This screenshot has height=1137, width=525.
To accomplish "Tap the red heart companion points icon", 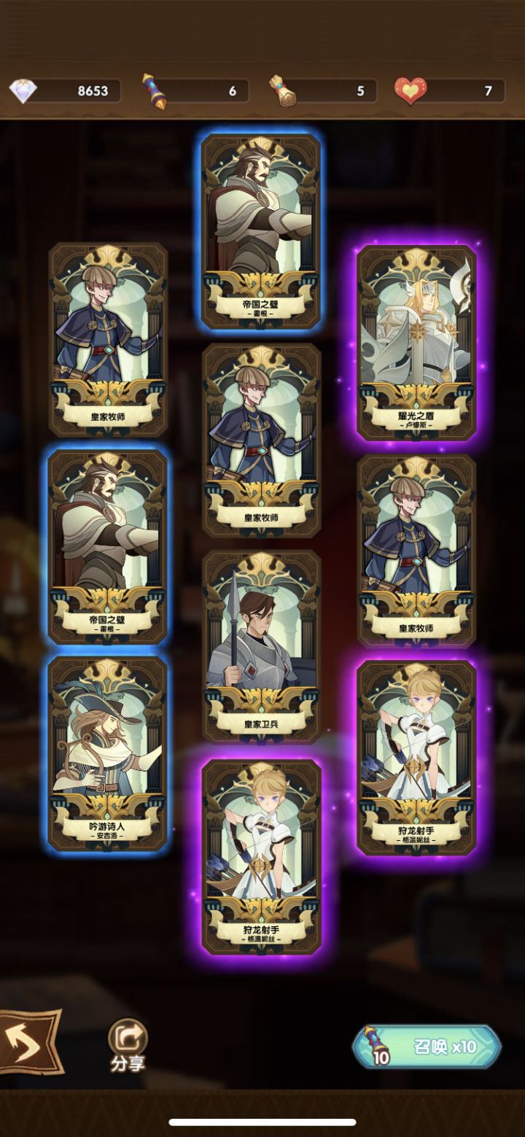I will tap(411, 90).
